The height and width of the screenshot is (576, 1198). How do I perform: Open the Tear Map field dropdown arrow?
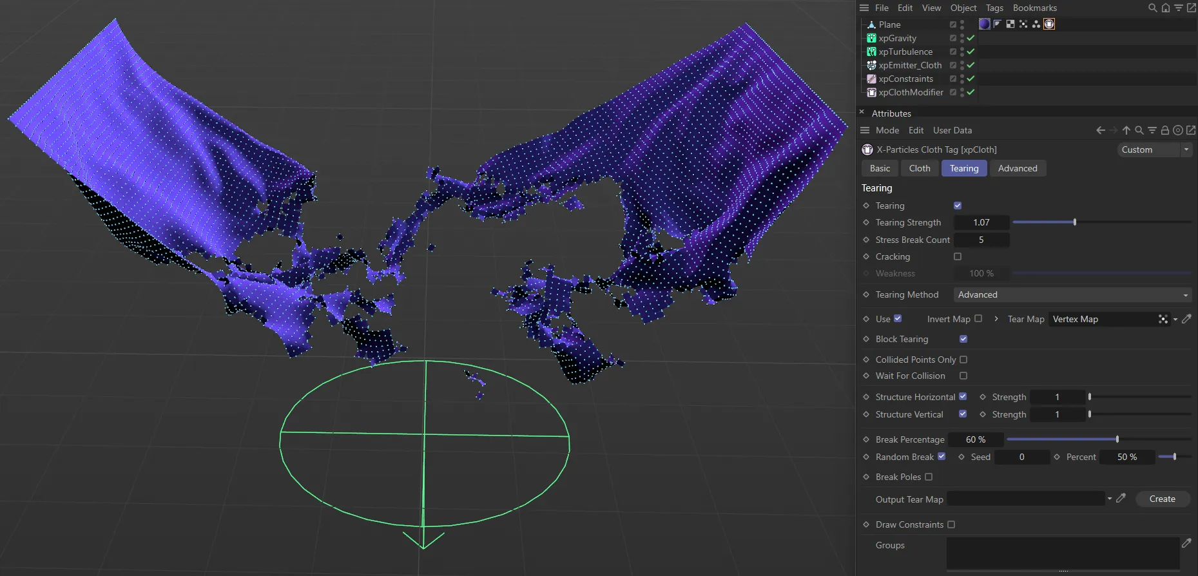pos(1175,320)
